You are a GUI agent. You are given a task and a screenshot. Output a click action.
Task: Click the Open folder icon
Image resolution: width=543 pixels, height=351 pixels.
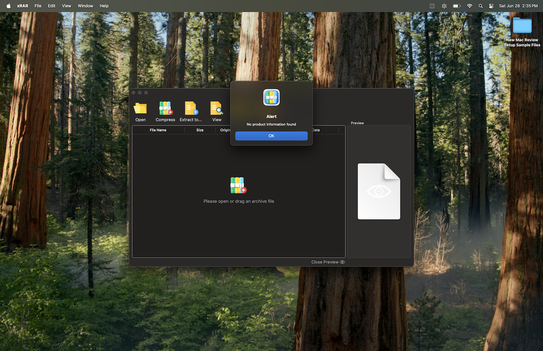point(140,108)
